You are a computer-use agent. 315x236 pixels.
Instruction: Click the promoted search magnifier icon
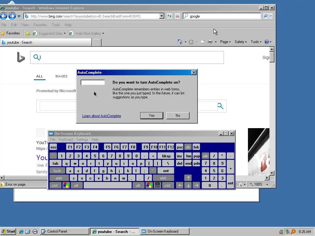pos(220,106)
